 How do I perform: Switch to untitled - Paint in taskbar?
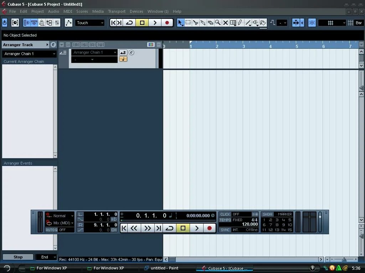coord(164,268)
